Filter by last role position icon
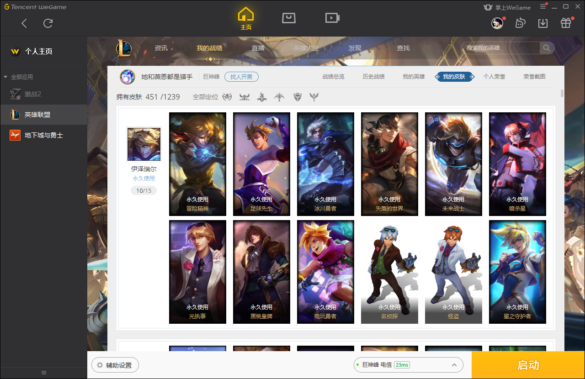 click(314, 97)
